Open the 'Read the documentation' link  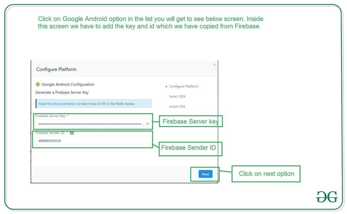(57, 104)
